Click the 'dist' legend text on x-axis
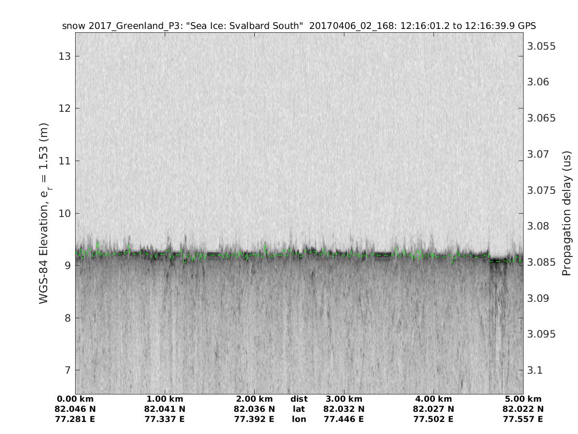 coord(299,399)
